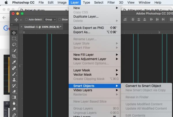
Task: Switch to Untitled-1 document tab
Action: point(43,27)
